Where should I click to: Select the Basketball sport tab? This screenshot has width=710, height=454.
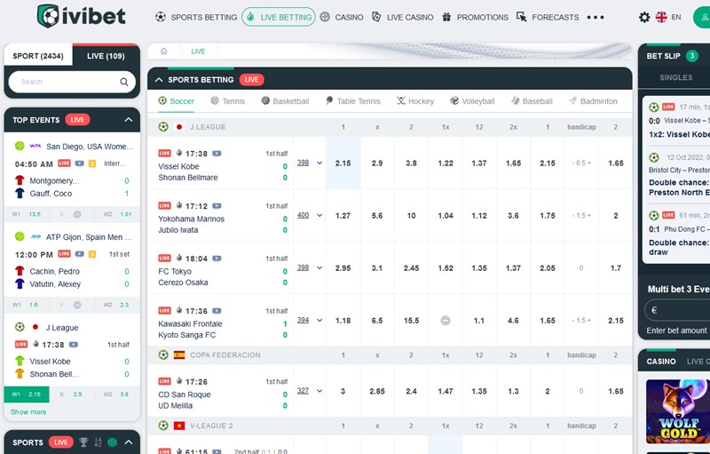285,101
